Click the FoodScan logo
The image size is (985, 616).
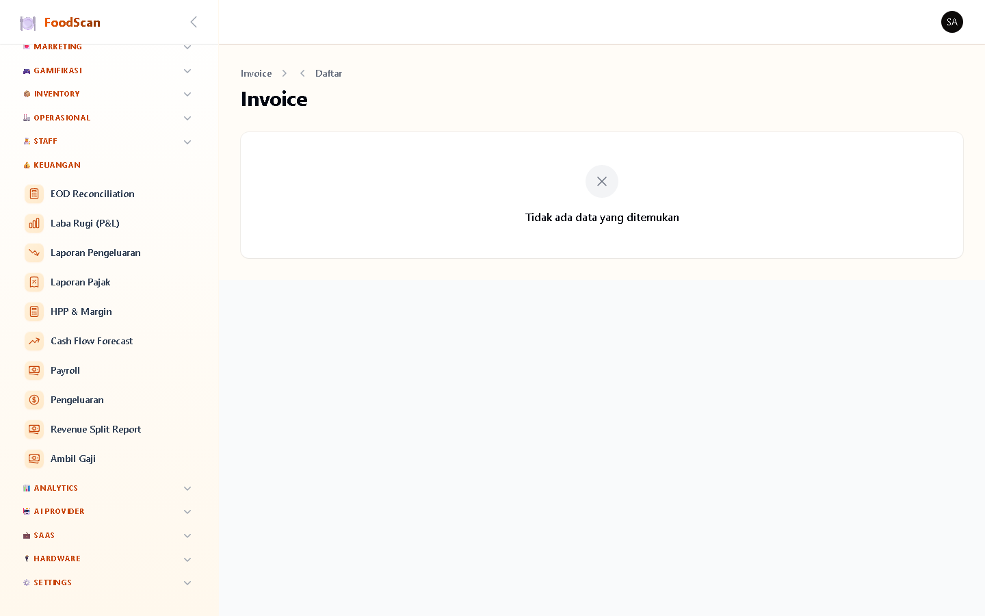click(x=60, y=23)
